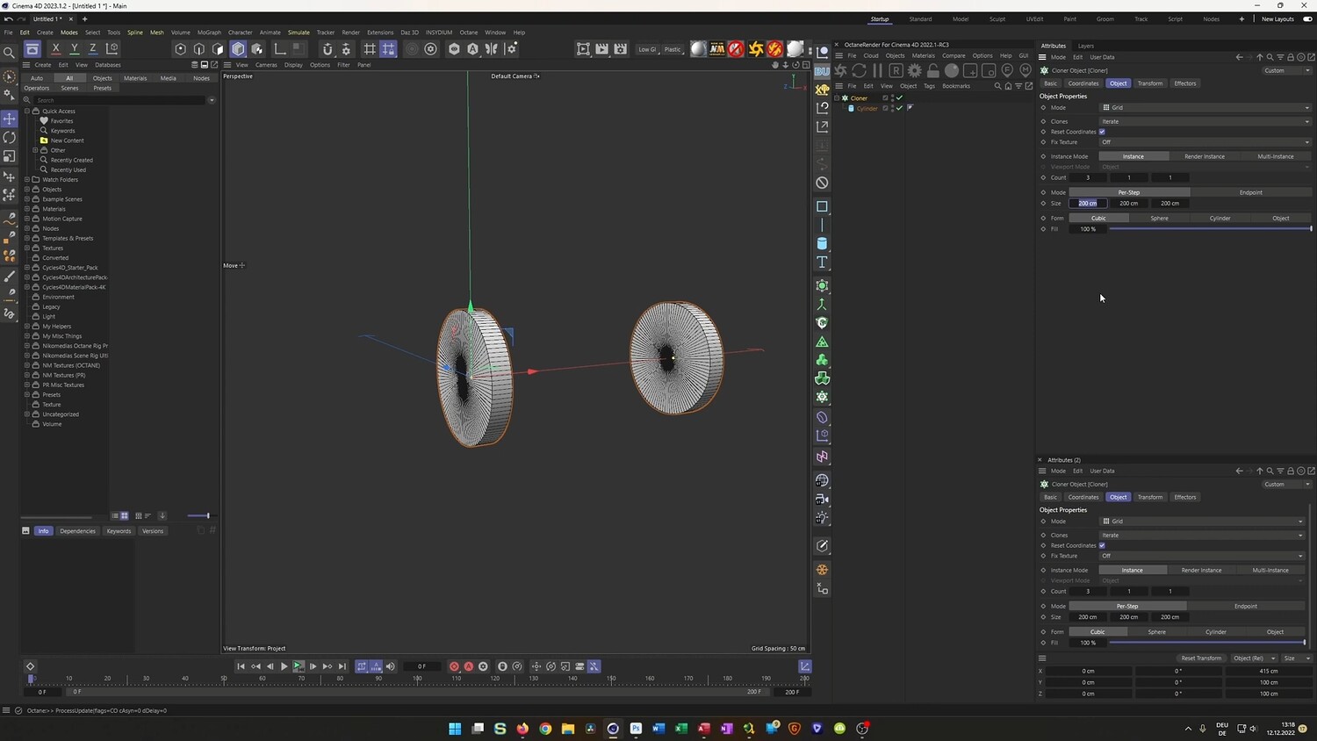Toggle the autokeying A button
Image resolution: width=1317 pixels, height=741 pixels.
[468, 666]
